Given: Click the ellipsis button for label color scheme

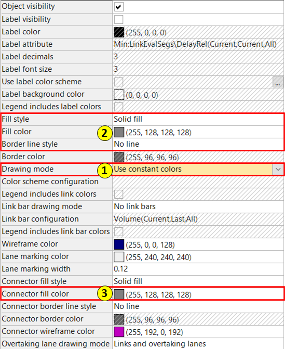Looking at the screenshot, I should tap(278, 82).
